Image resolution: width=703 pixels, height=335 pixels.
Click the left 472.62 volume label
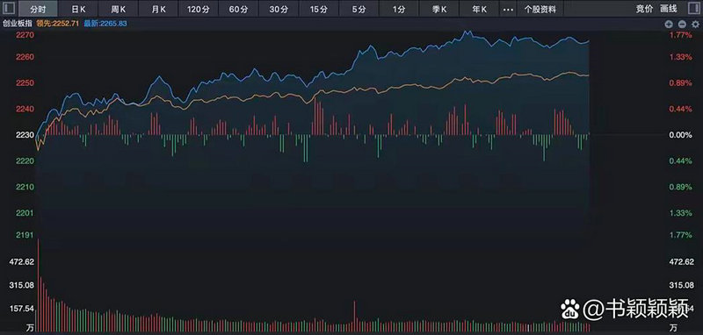(22, 262)
